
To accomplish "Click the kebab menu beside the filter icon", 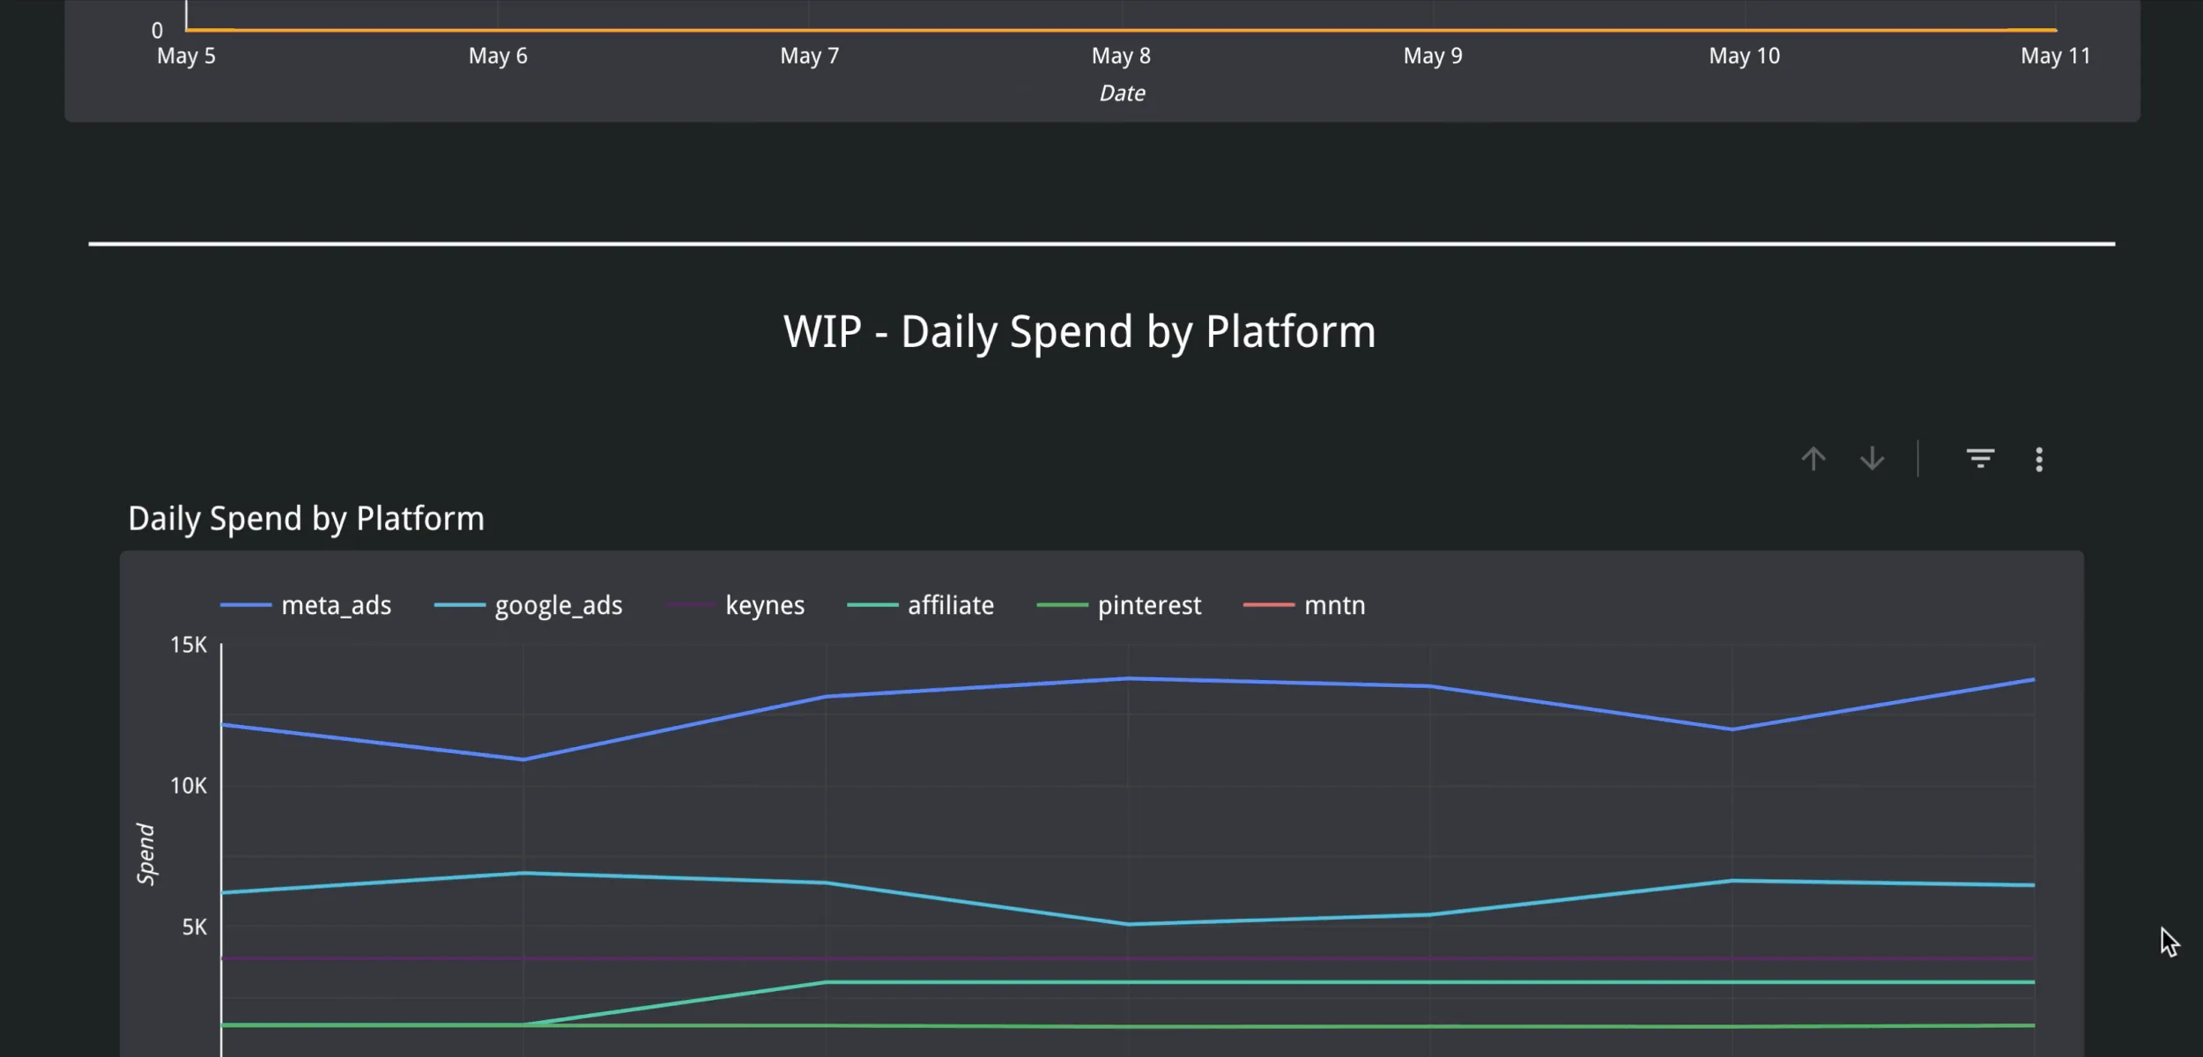I will pos(2038,458).
